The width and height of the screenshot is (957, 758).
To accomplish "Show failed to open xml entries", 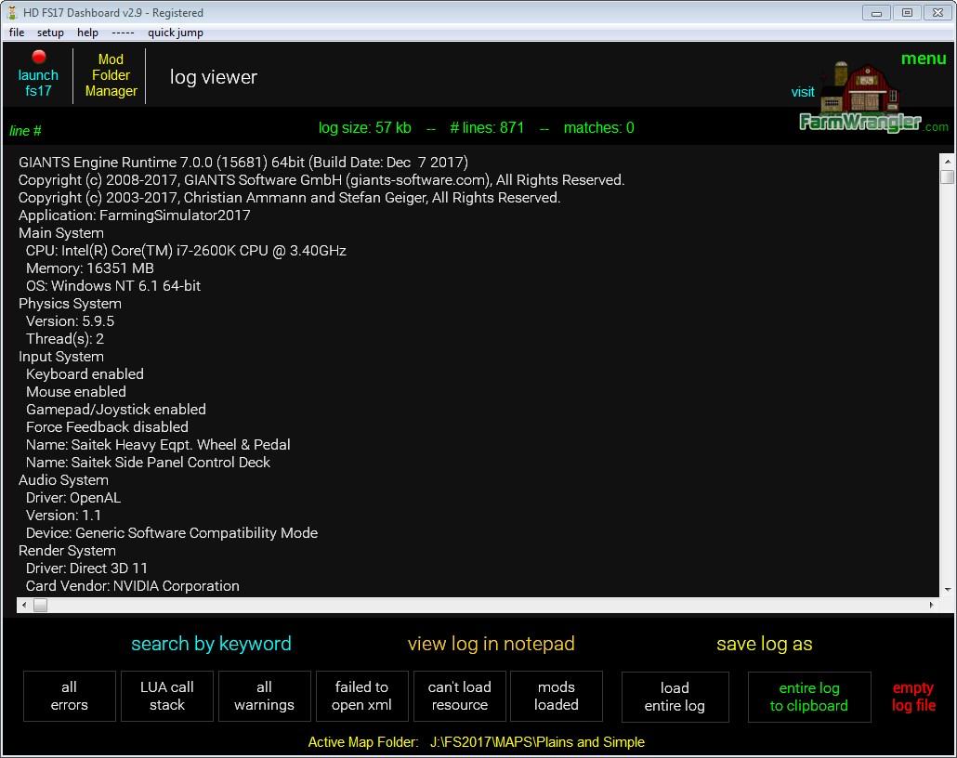I will click(x=361, y=696).
